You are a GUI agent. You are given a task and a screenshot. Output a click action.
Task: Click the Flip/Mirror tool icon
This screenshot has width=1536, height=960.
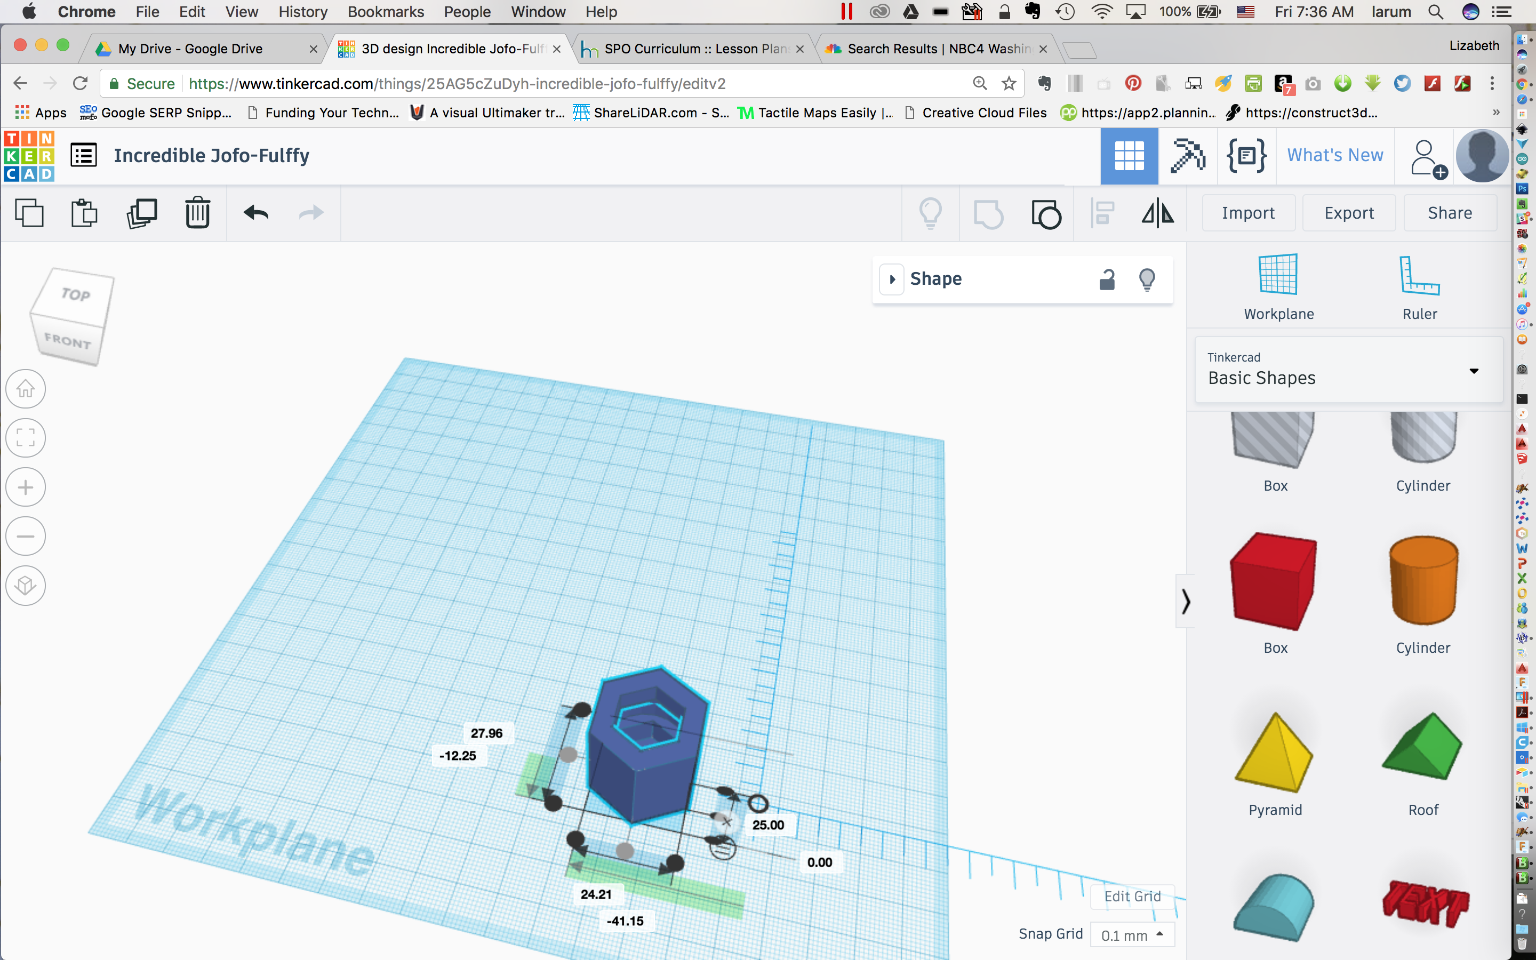pyautogui.click(x=1158, y=213)
